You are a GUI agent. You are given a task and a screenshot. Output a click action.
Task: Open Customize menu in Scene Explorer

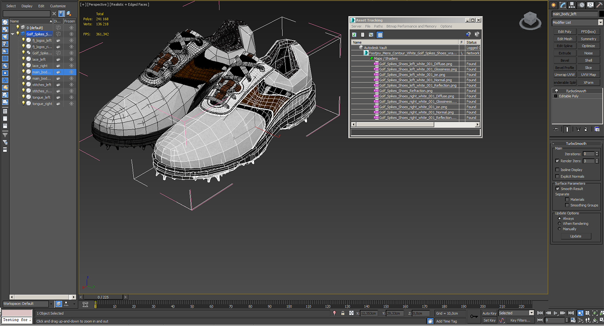click(x=58, y=6)
